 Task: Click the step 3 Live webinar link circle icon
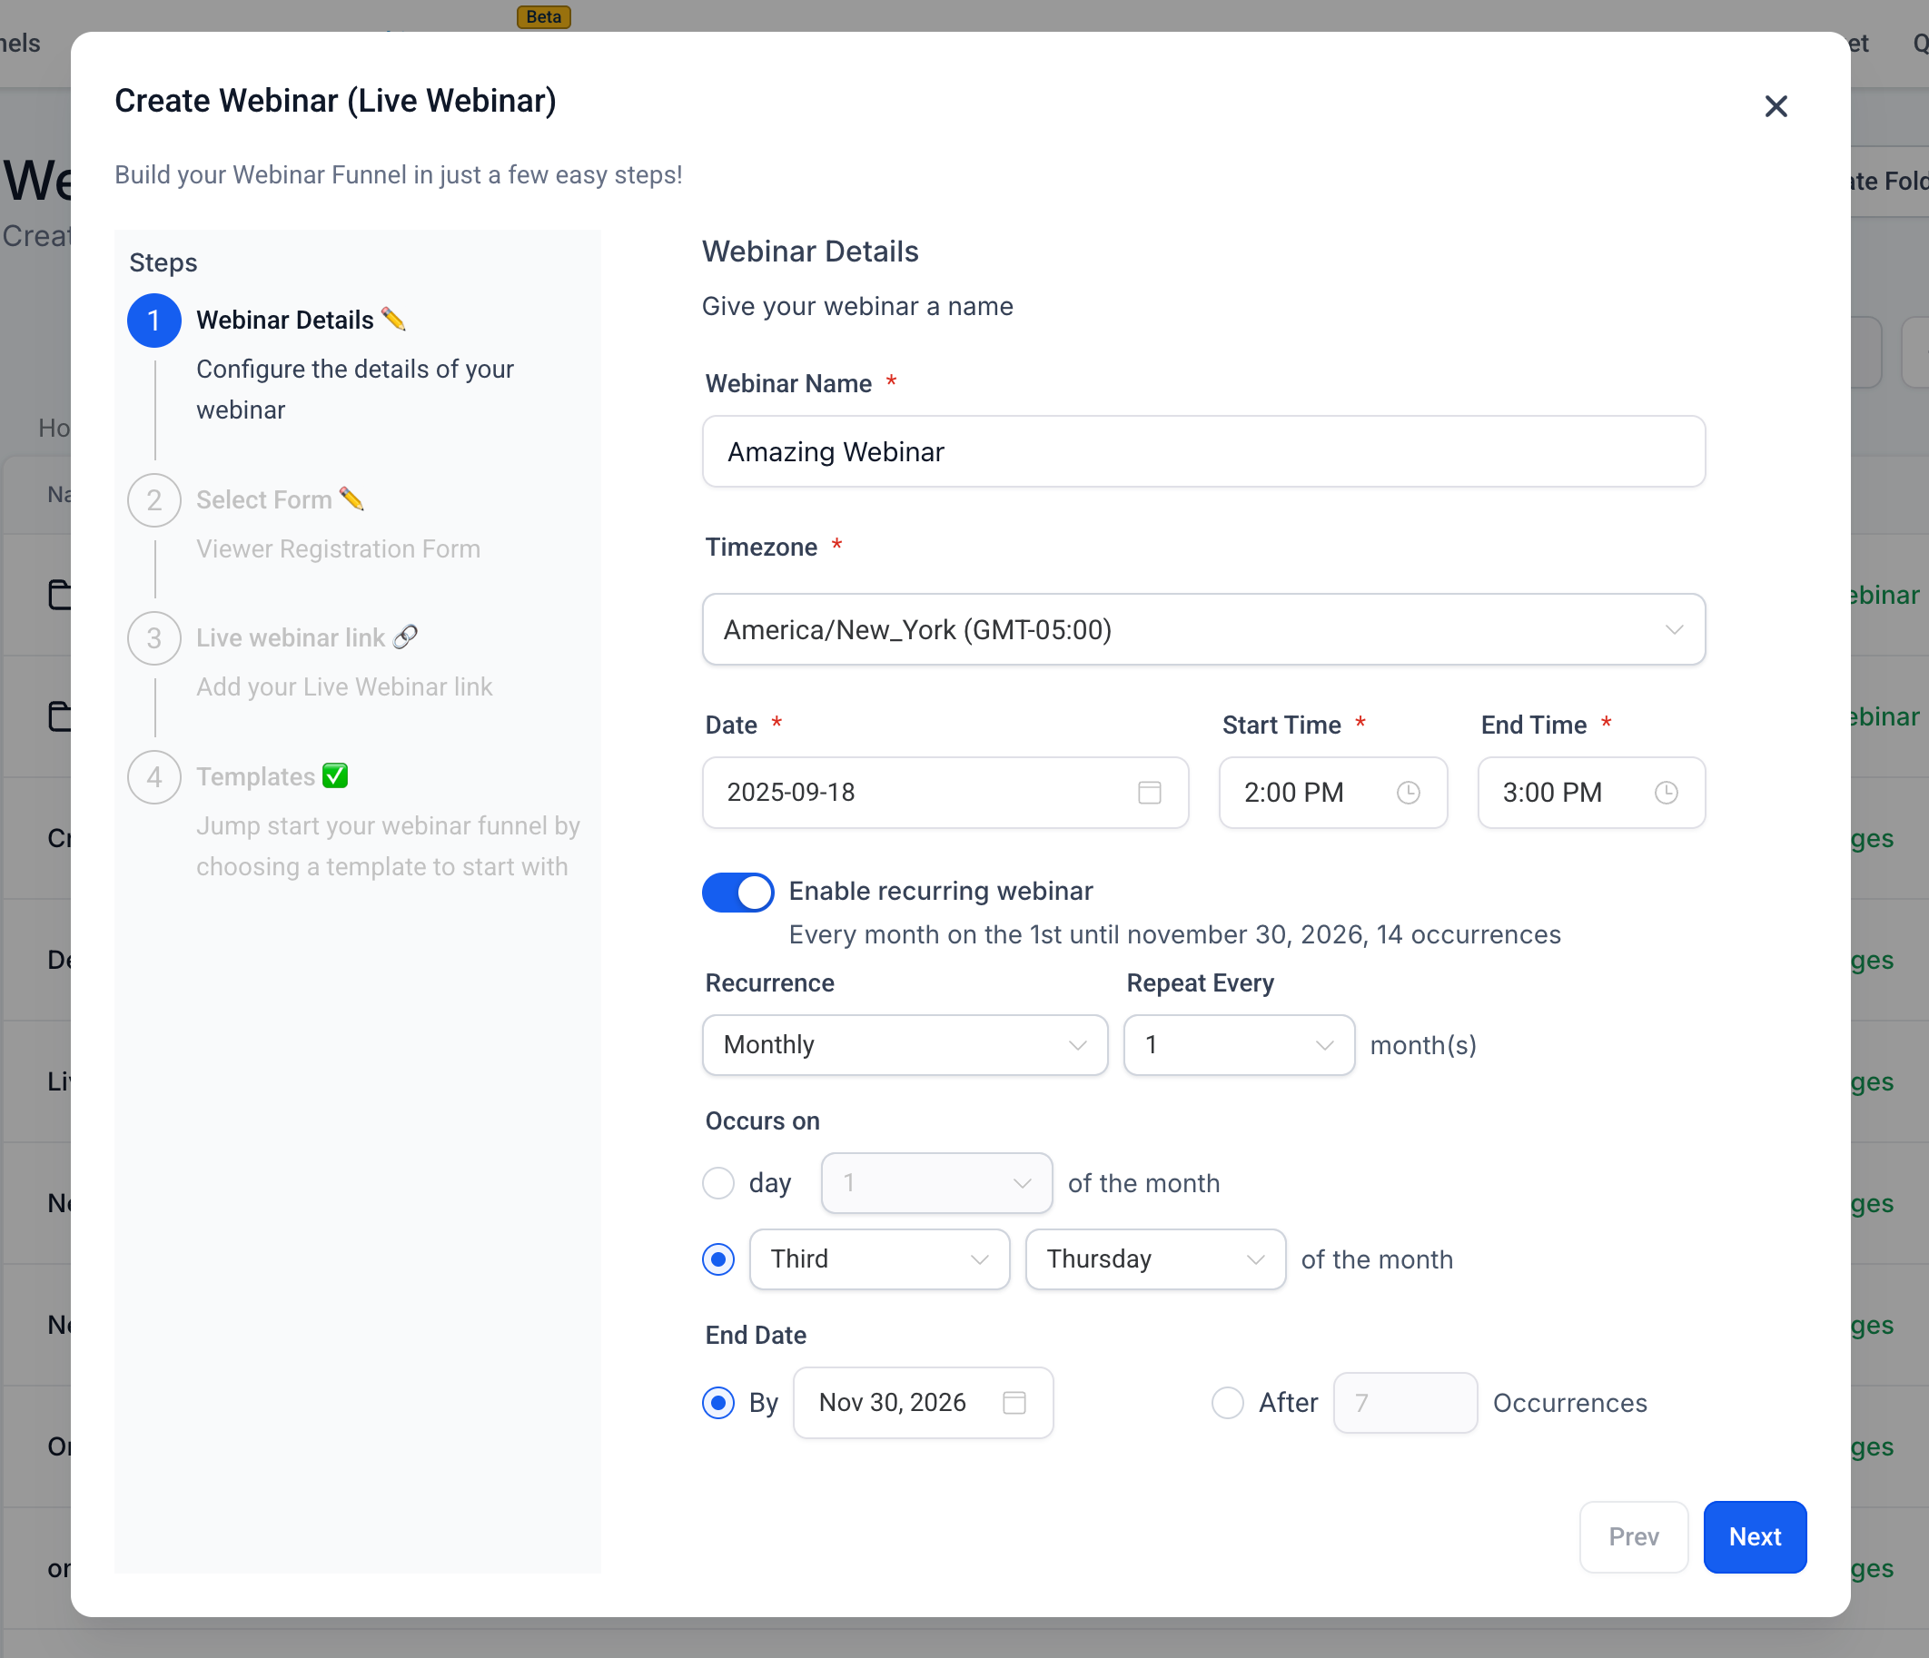(x=153, y=637)
